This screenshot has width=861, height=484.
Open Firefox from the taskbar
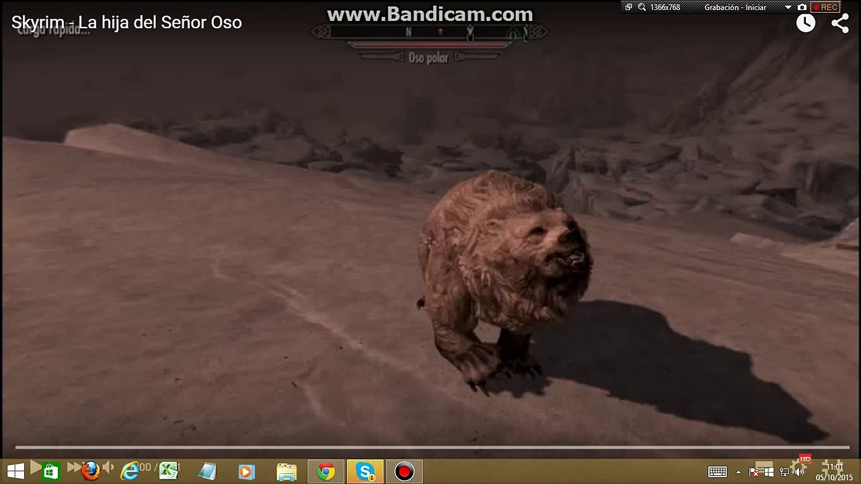click(x=90, y=471)
